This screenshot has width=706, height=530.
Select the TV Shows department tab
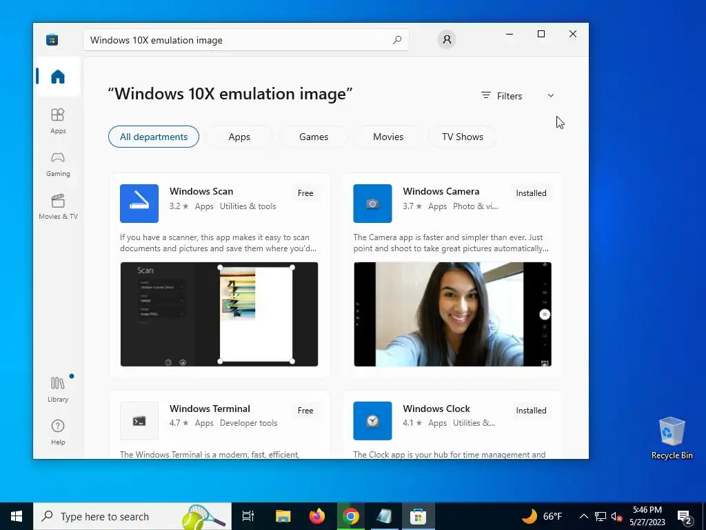[x=463, y=137]
